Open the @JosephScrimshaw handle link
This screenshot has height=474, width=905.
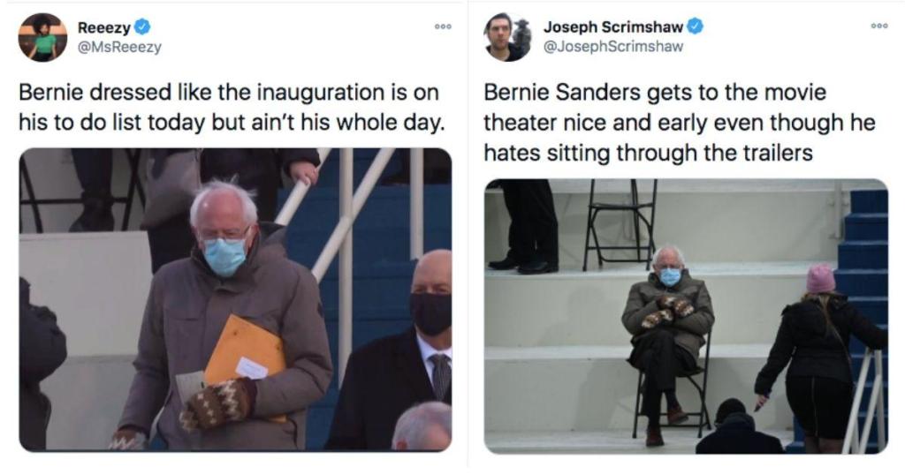click(613, 47)
